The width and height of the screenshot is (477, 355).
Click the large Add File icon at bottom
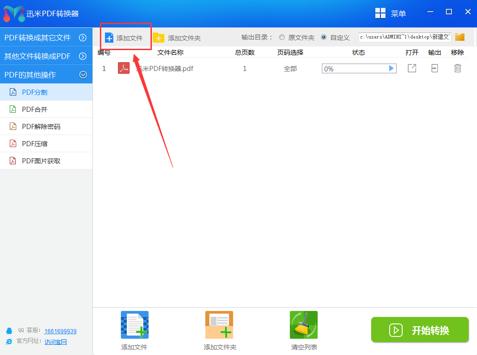tap(134, 325)
